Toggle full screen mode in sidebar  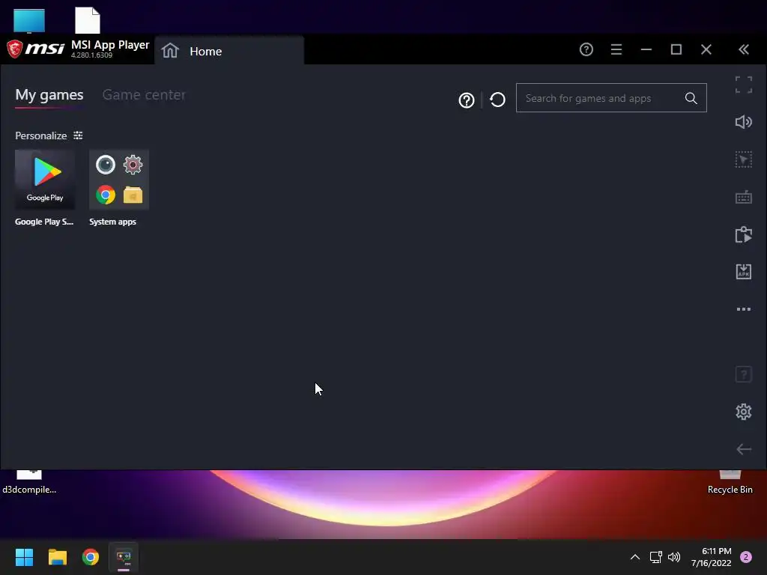point(744,85)
